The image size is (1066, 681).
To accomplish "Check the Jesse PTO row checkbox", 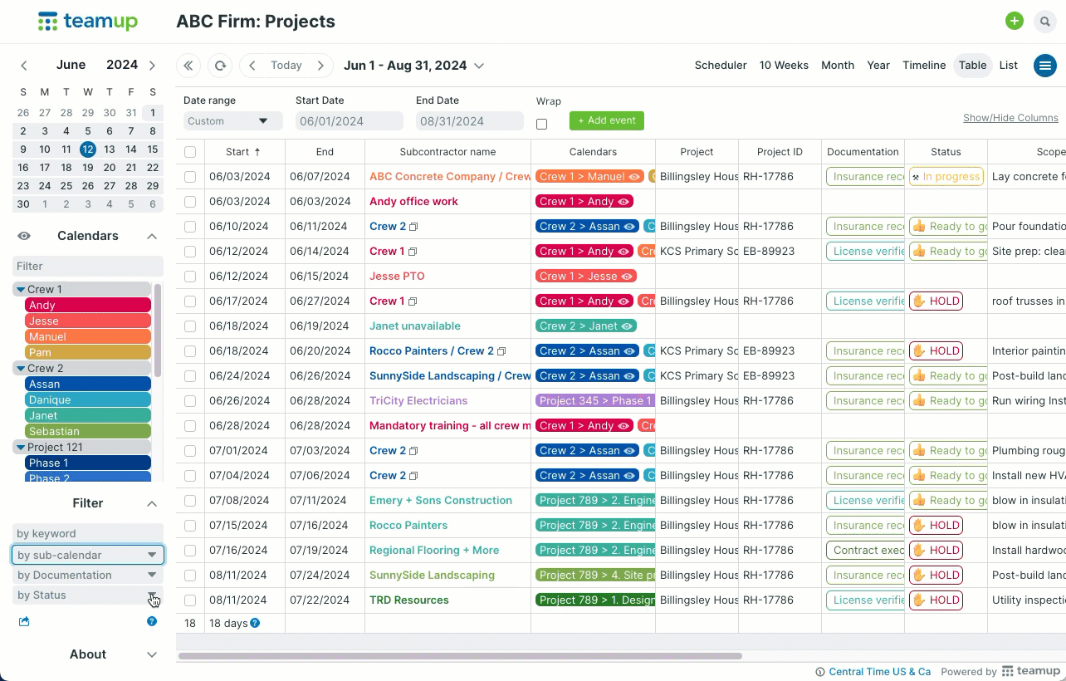I will [190, 277].
